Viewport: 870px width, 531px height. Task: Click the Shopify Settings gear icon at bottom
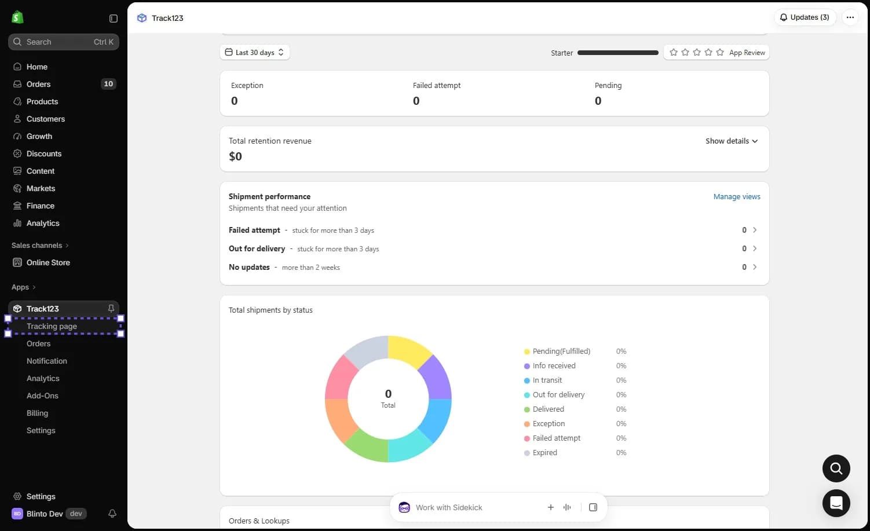click(17, 496)
